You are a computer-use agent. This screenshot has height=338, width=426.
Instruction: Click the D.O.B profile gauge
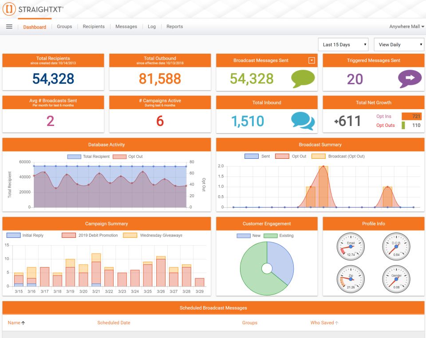pos(396,246)
